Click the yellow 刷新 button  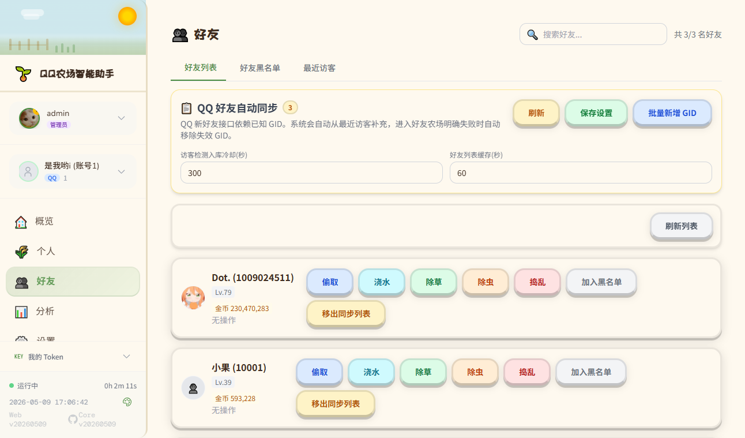pyautogui.click(x=536, y=113)
